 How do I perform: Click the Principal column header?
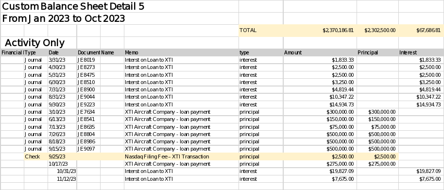(377, 52)
